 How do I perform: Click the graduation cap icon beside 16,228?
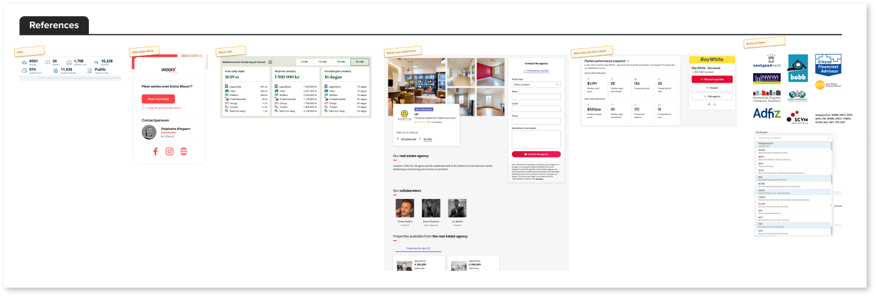pyautogui.click(x=95, y=62)
